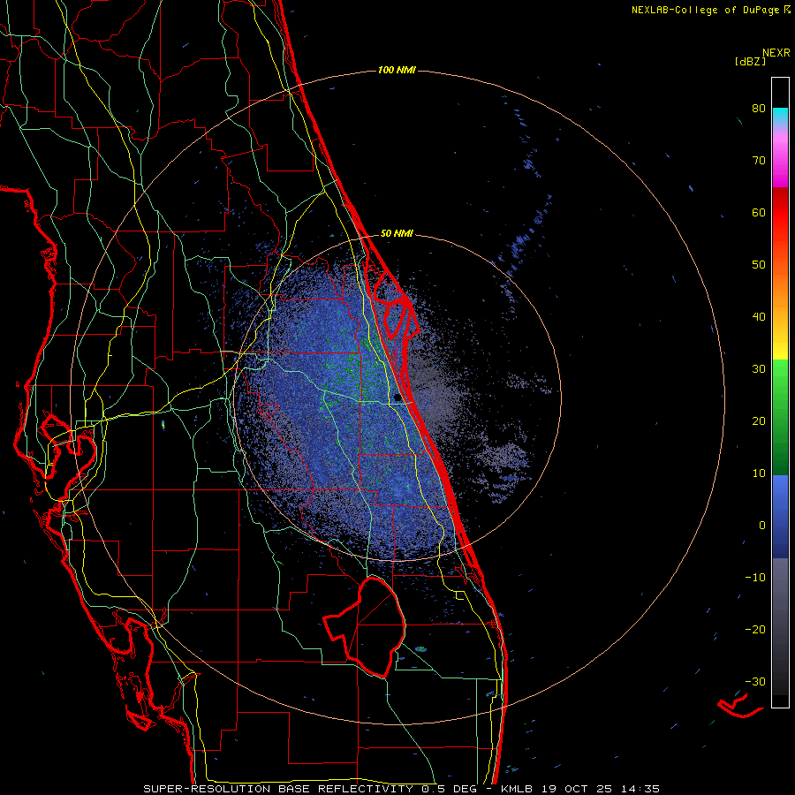The width and height of the screenshot is (795, 795).
Task: Click the -20 value on the dBZ scale
Action: click(x=755, y=629)
